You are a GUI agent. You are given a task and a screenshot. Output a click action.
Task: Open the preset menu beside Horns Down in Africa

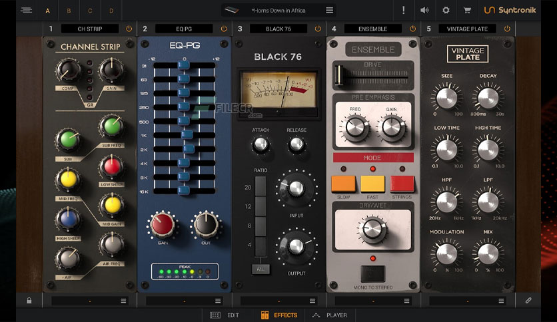[x=329, y=10]
